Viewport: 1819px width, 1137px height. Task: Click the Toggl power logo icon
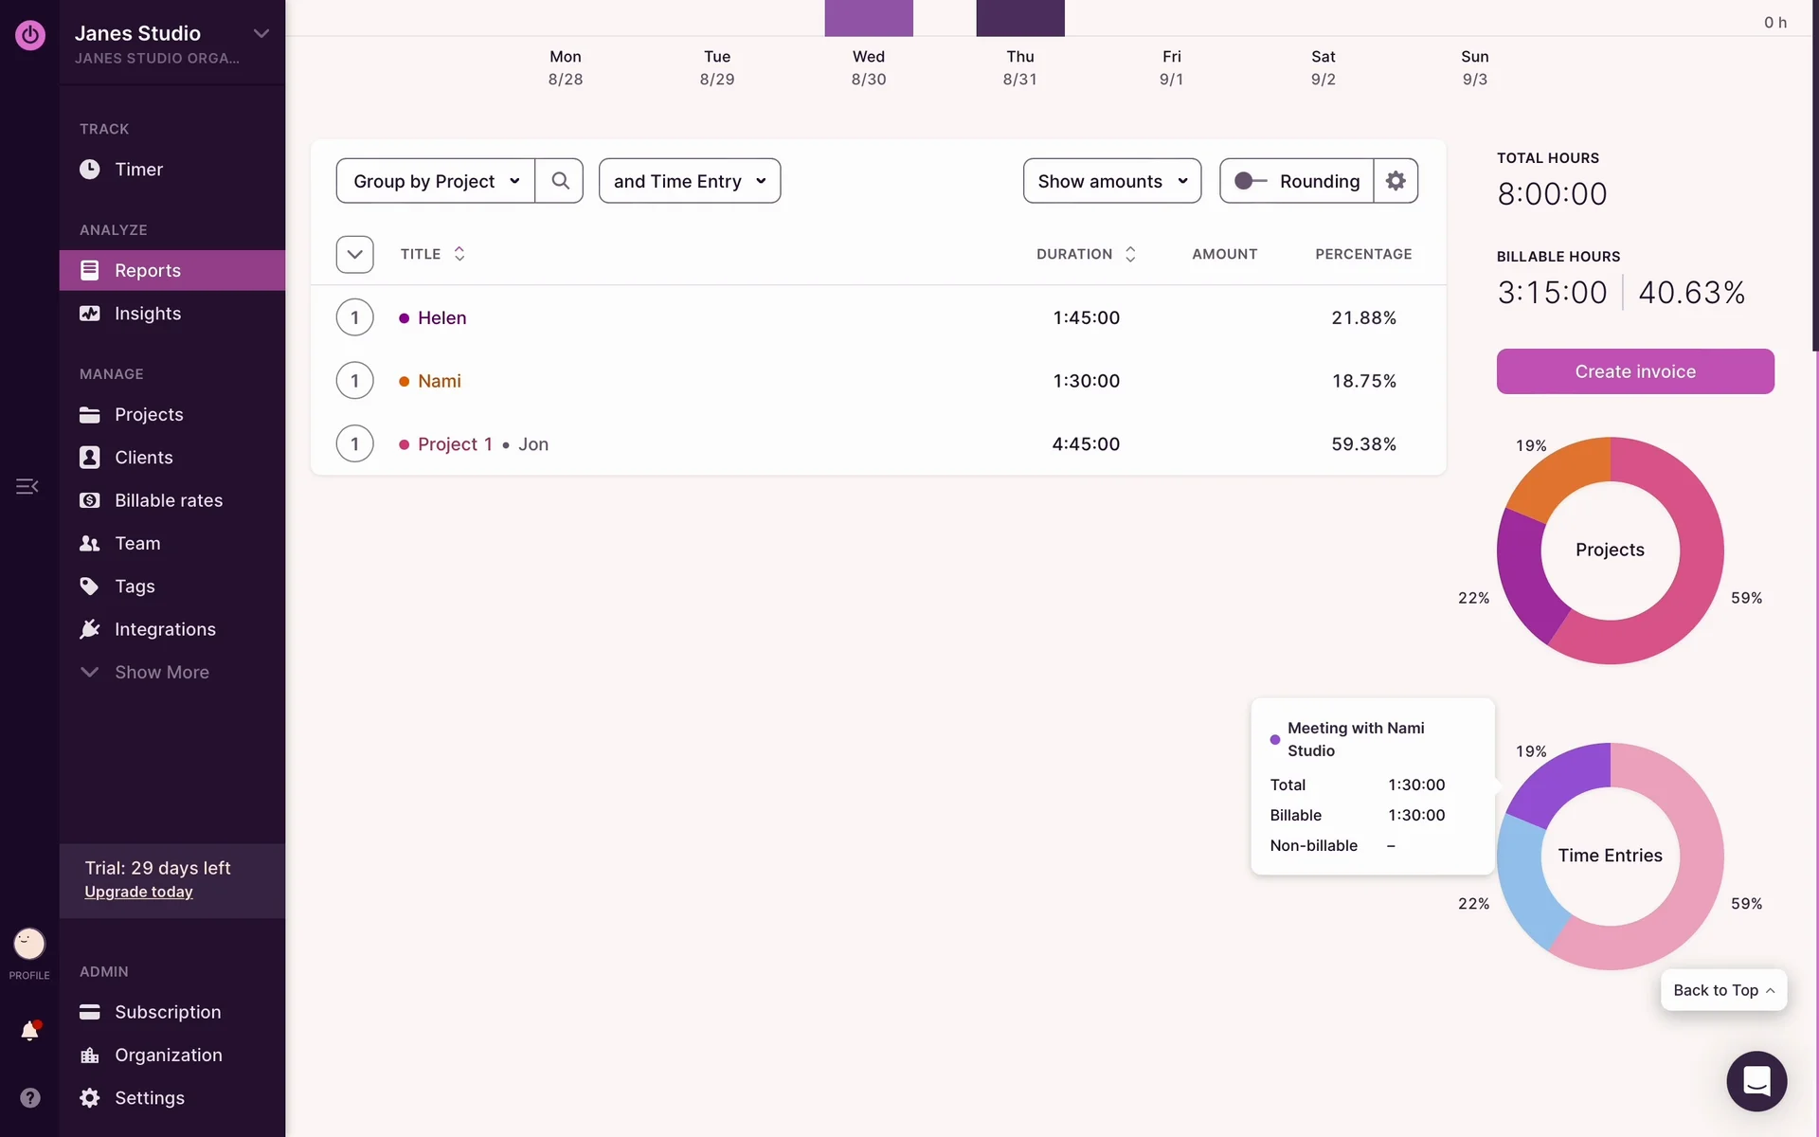point(29,35)
